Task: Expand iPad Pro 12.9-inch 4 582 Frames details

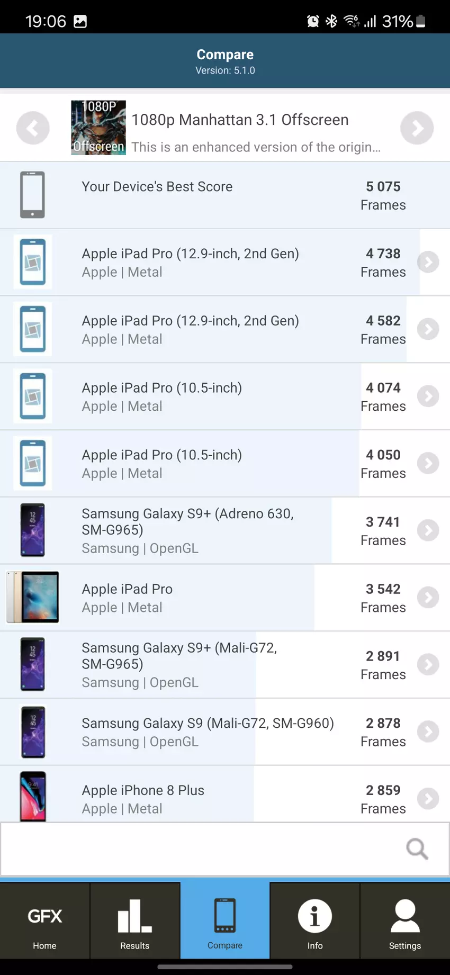Action: coord(428,329)
